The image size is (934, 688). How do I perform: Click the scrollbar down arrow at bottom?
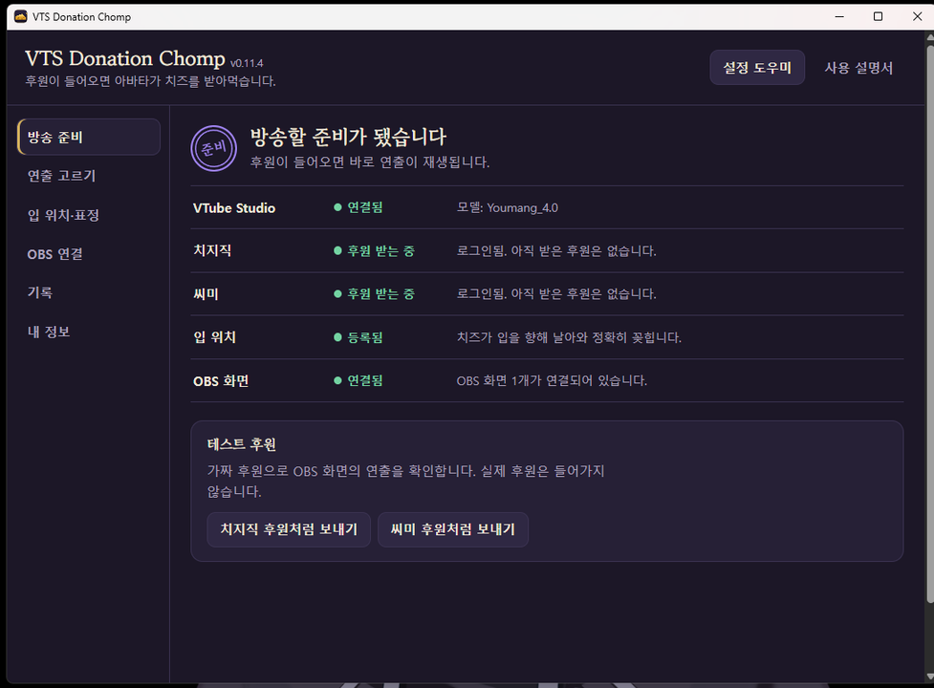pyautogui.click(x=930, y=677)
